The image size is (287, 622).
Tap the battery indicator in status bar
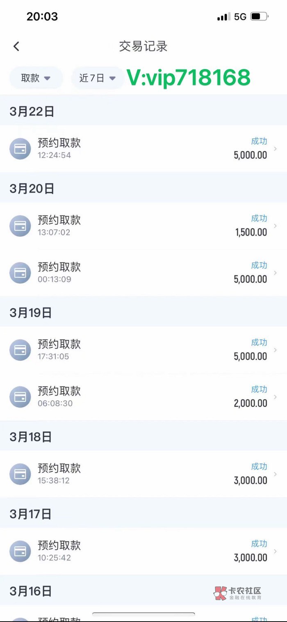259,17
